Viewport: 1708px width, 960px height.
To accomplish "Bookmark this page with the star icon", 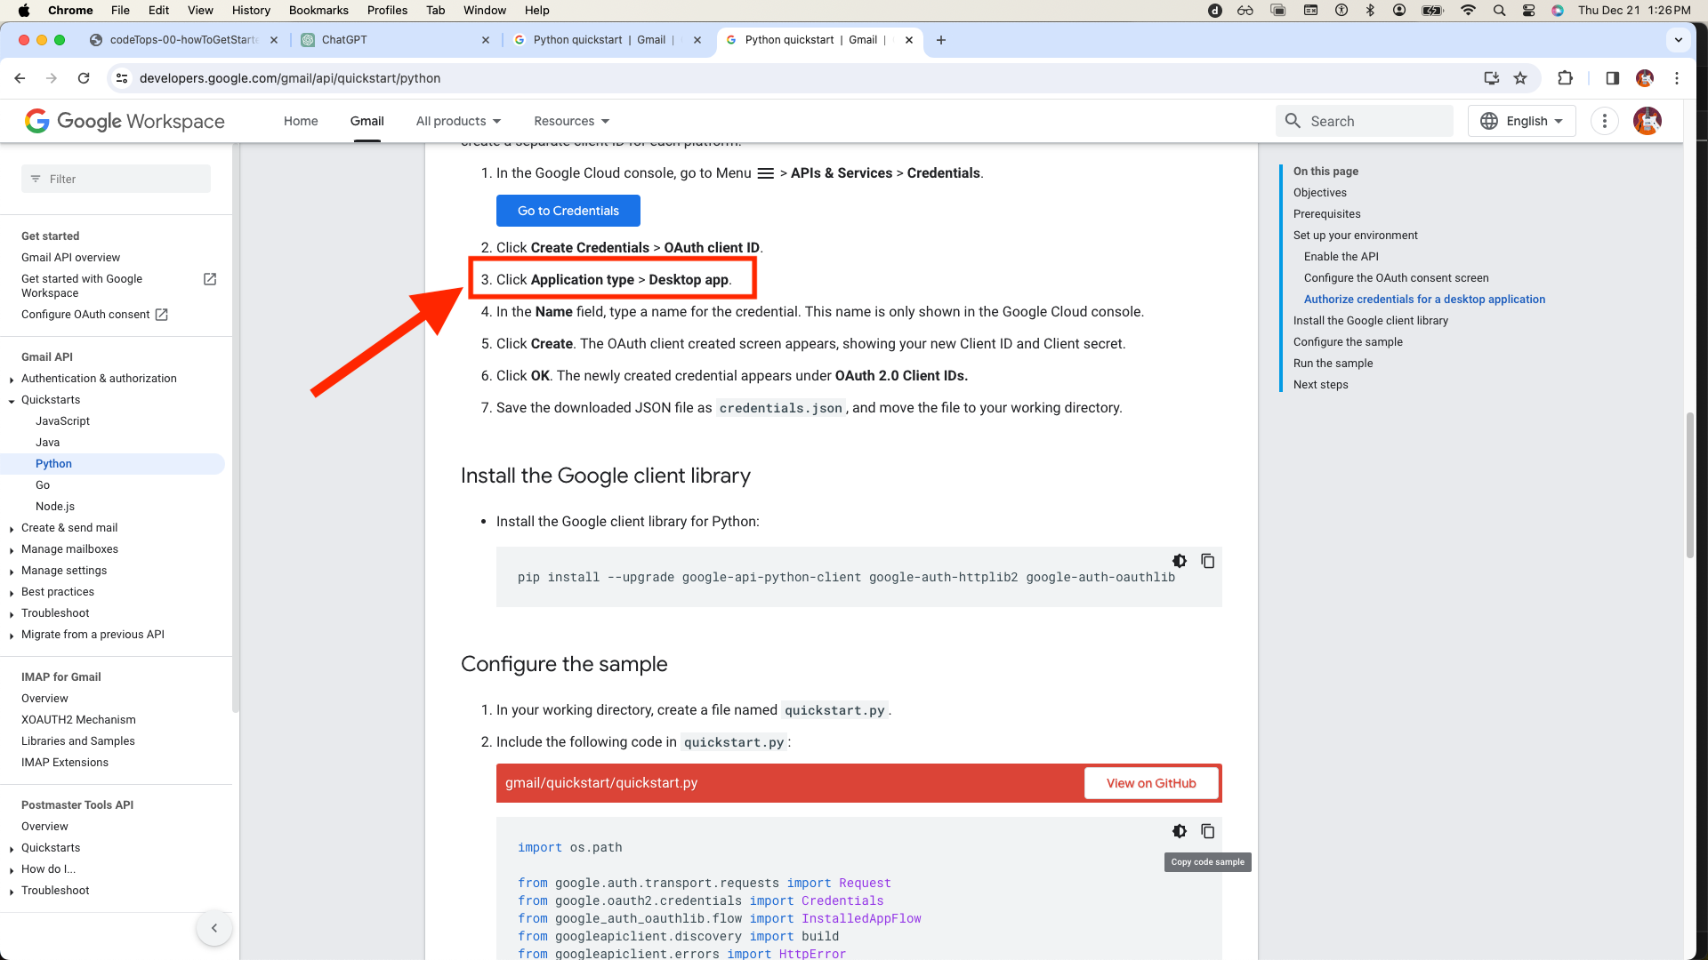I will (1520, 78).
